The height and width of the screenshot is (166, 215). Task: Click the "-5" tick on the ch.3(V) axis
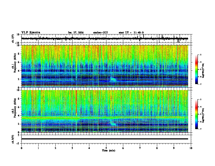coord(18,143)
